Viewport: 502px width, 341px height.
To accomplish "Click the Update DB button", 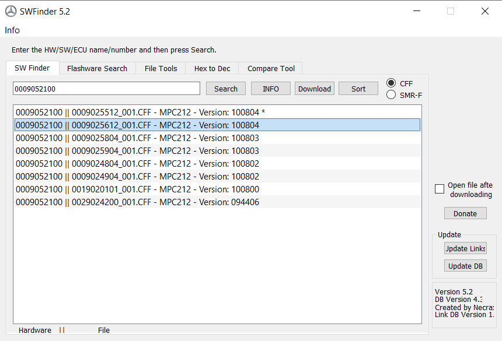I will point(465,266).
